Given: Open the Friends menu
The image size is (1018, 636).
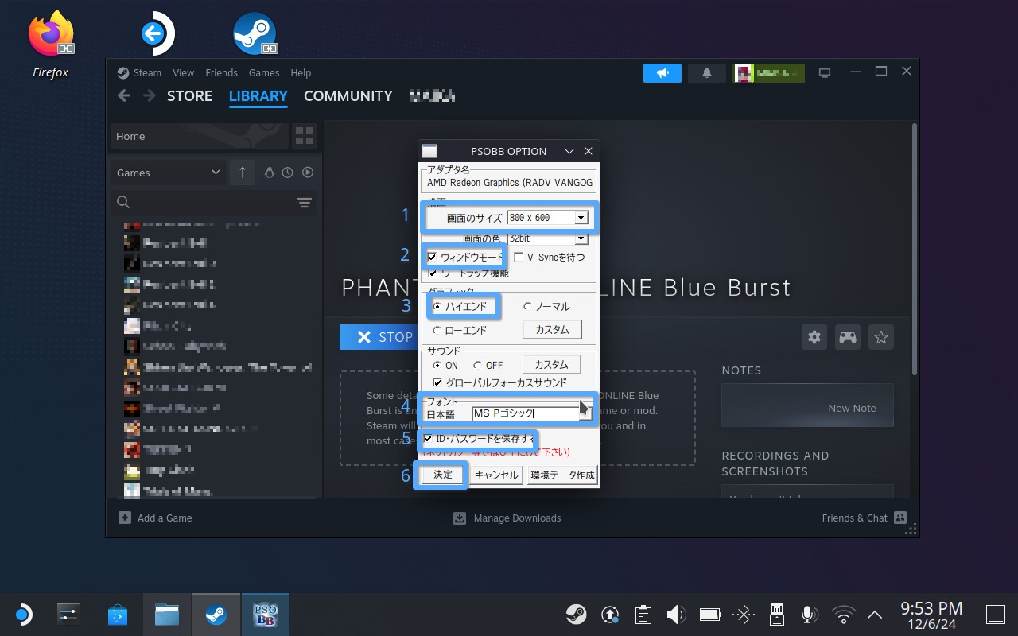Looking at the screenshot, I should 221,72.
